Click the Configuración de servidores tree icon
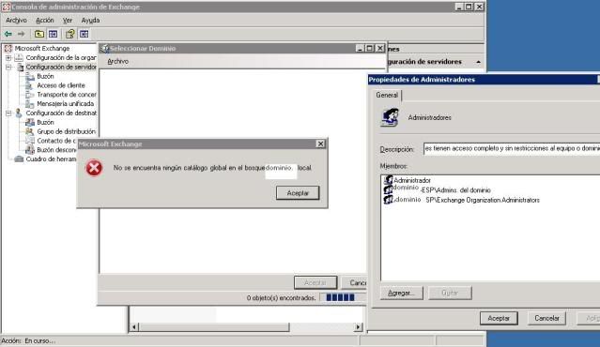Screen dimensions: 600x347 (x=20, y=67)
